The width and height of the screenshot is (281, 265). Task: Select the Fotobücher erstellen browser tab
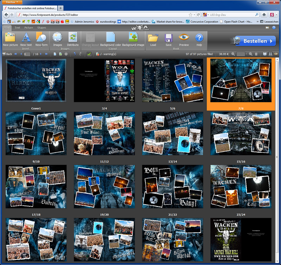point(31,8)
